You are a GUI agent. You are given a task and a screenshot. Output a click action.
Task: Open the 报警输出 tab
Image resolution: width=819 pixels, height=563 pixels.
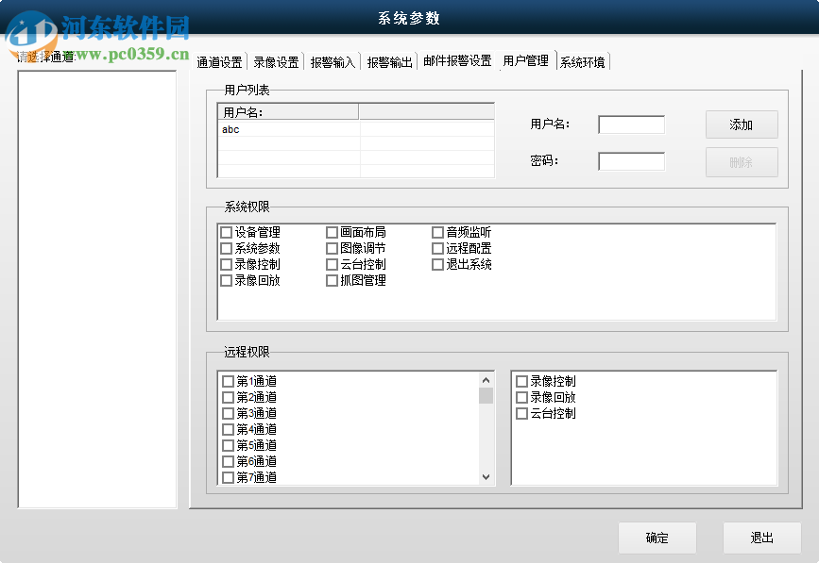point(390,59)
